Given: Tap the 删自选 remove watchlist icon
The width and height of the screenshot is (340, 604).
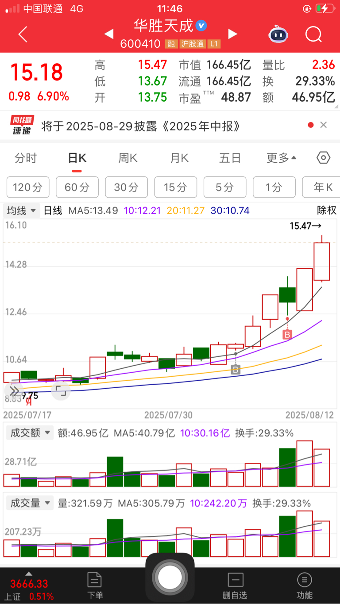Looking at the screenshot, I should (235, 585).
